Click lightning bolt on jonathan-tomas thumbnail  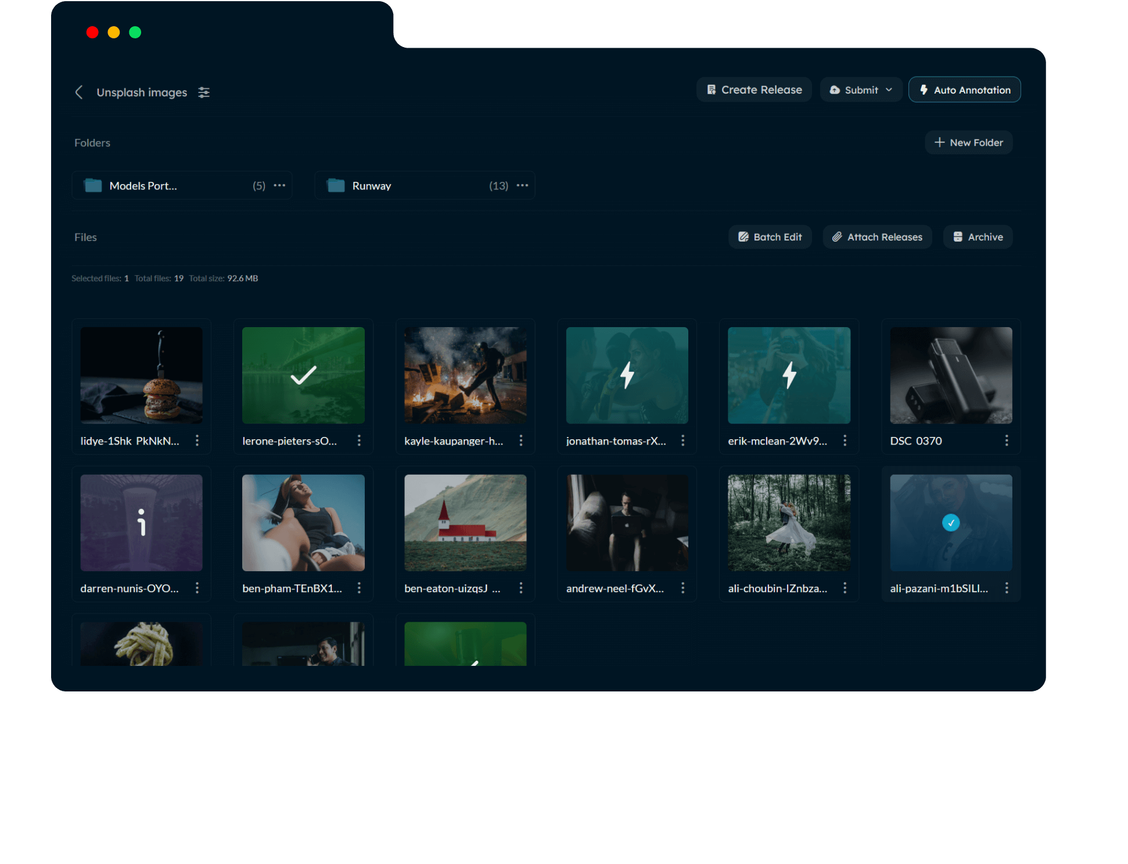click(627, 375)
